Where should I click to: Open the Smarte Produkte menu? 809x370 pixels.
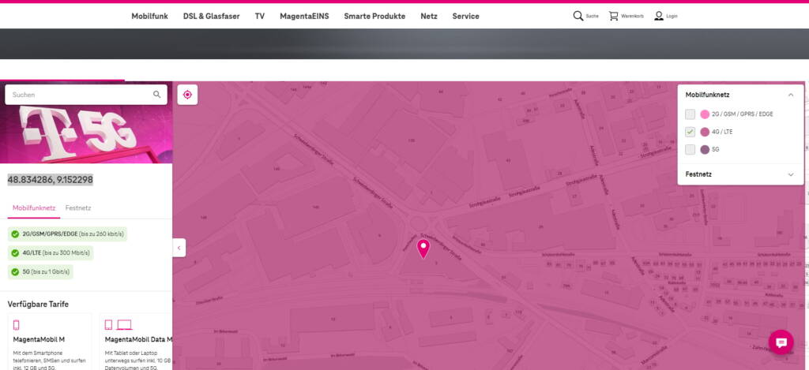tap(374, 16)
